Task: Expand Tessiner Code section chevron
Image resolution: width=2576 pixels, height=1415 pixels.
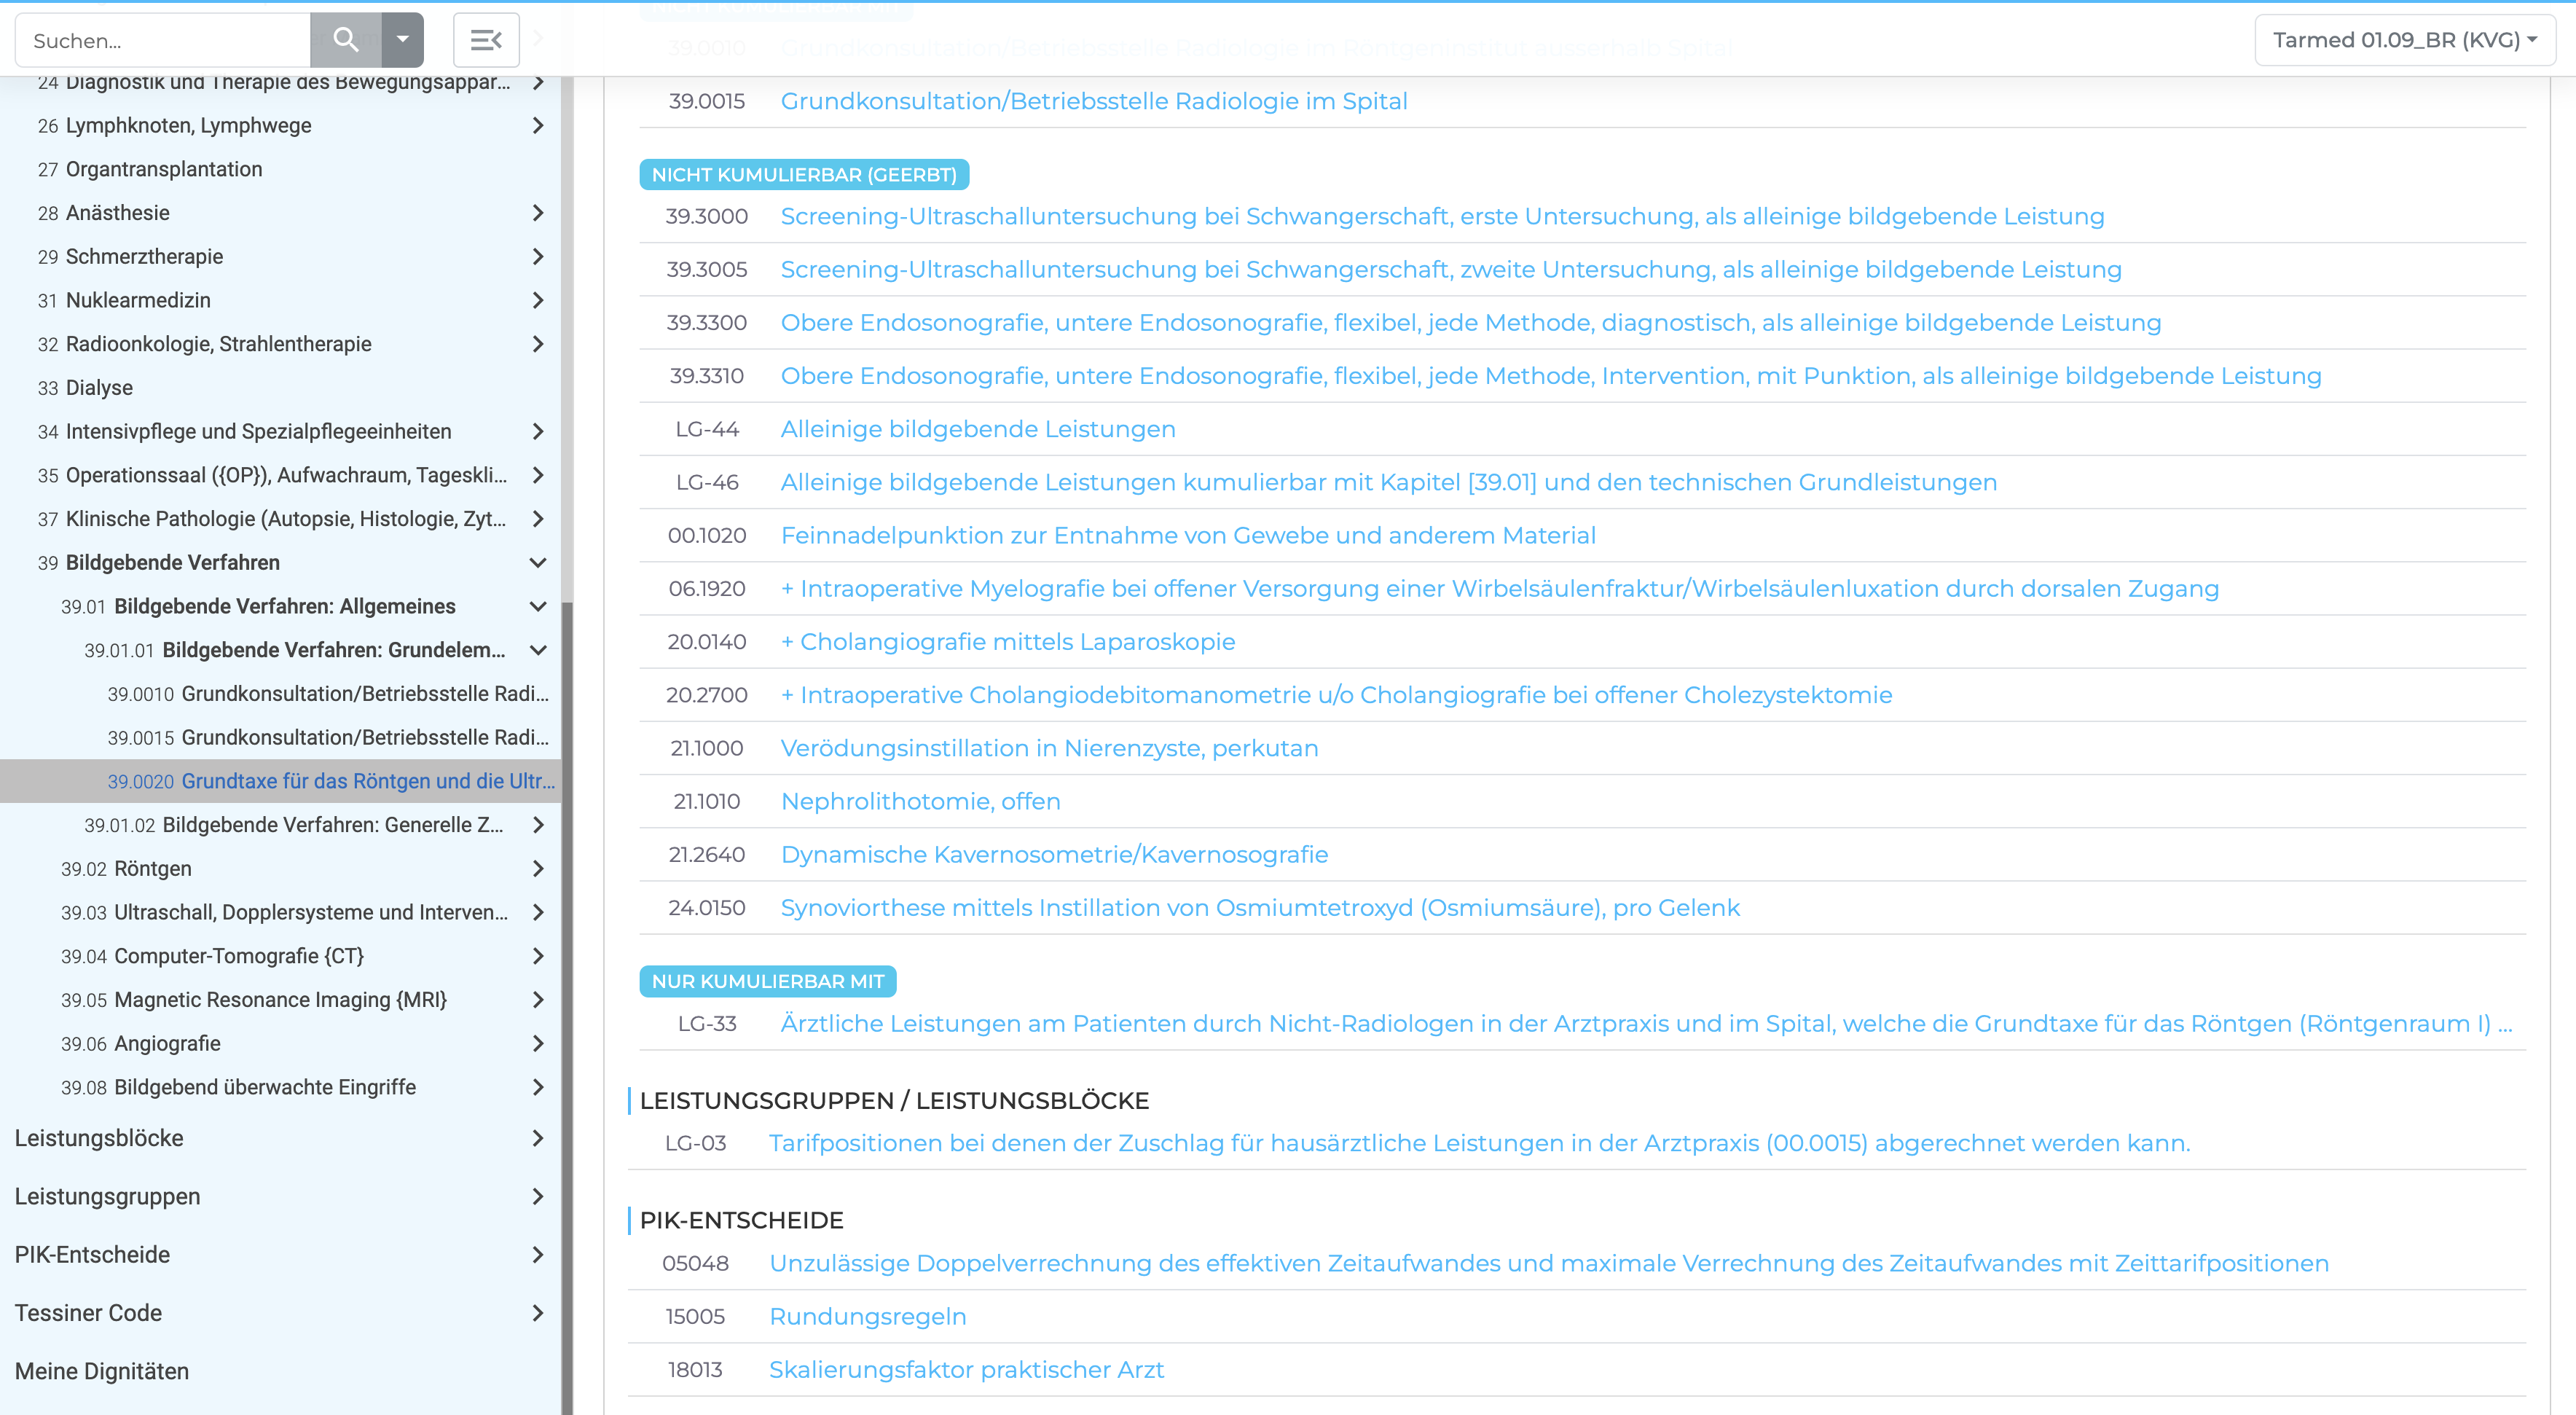Action: (x=538, y=1313)
